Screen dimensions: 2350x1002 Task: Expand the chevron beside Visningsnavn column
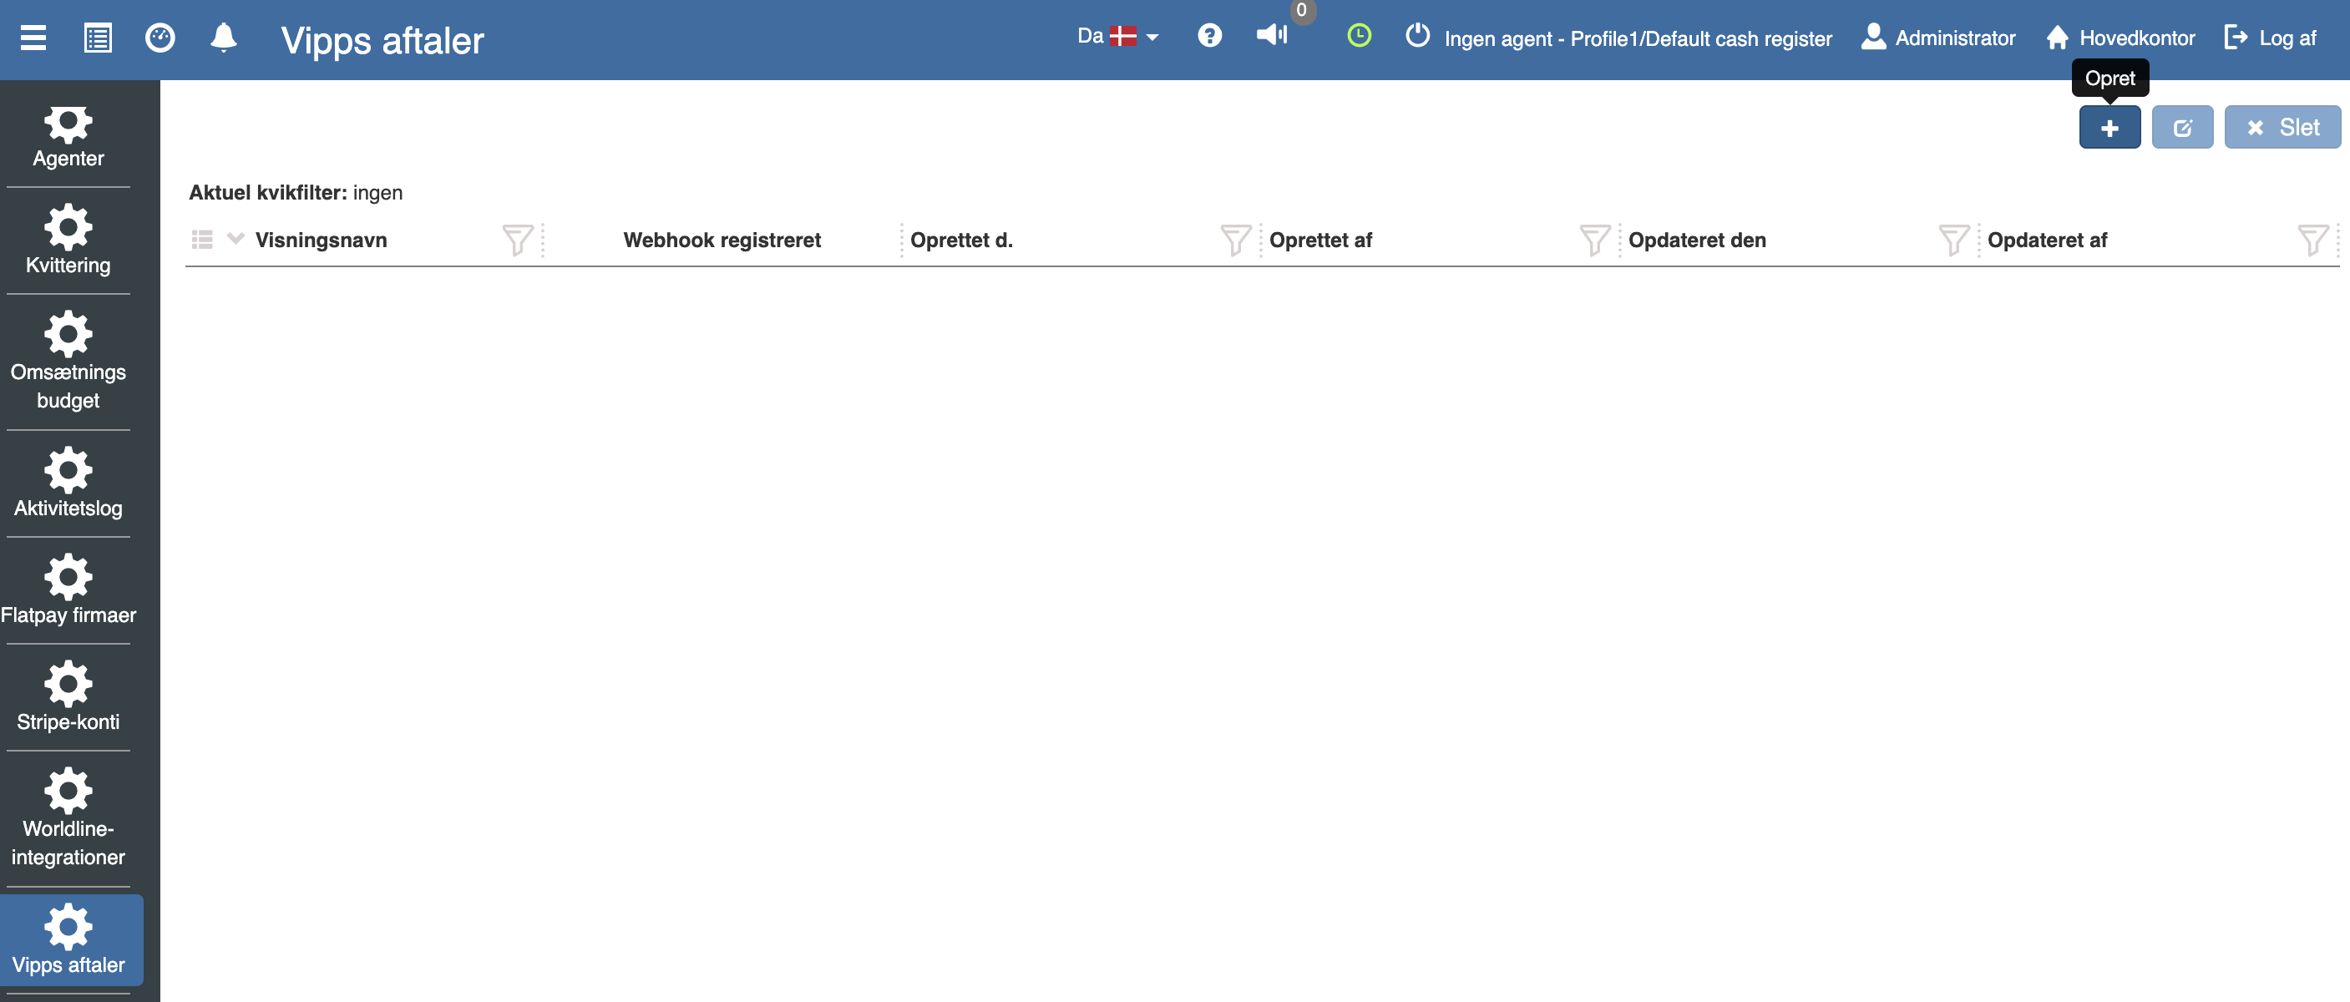click(236, 239)
